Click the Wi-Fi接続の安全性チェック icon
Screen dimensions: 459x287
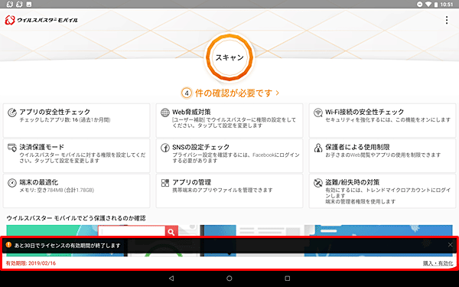[x=318, y=113]
